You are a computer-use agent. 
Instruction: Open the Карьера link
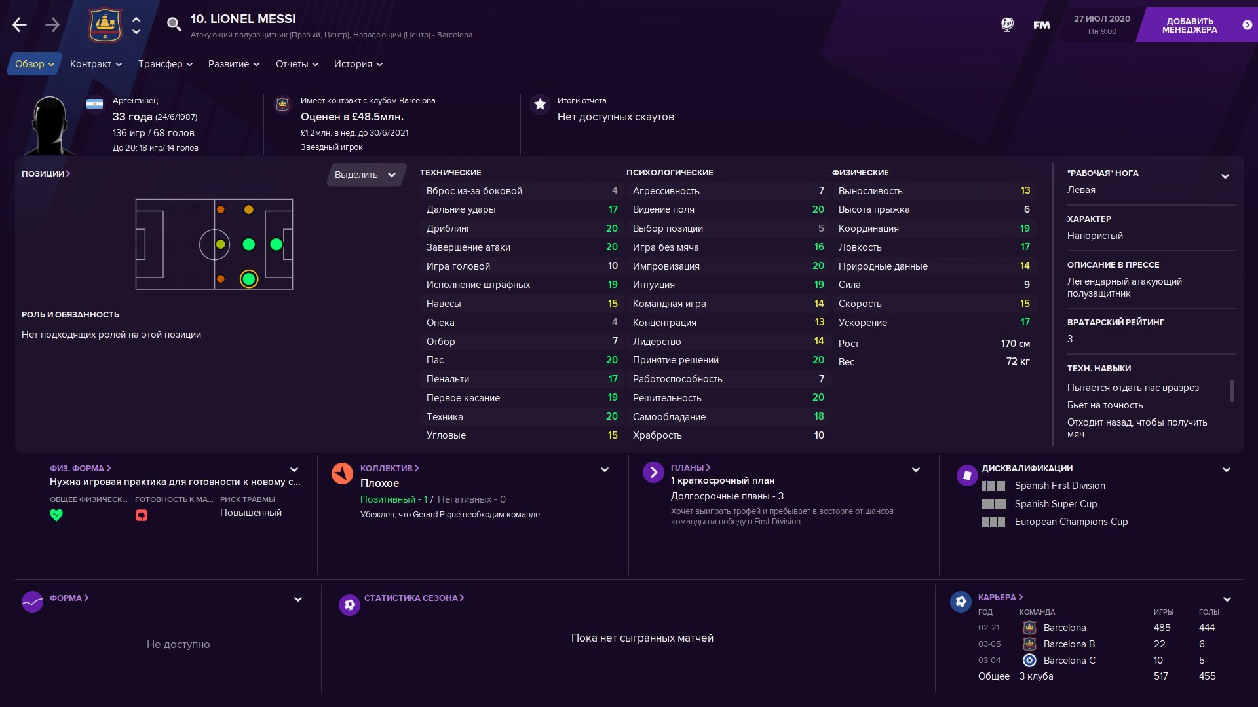pos(1000,597)
